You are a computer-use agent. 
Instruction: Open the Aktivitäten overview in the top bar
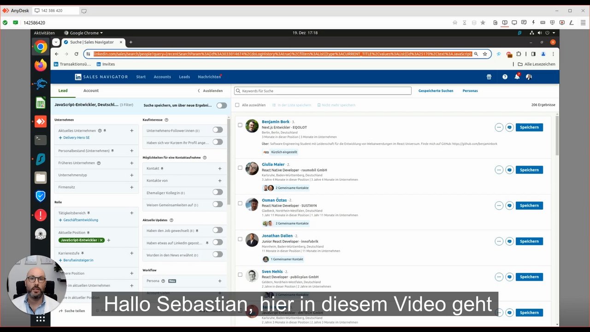click(44, 33)
